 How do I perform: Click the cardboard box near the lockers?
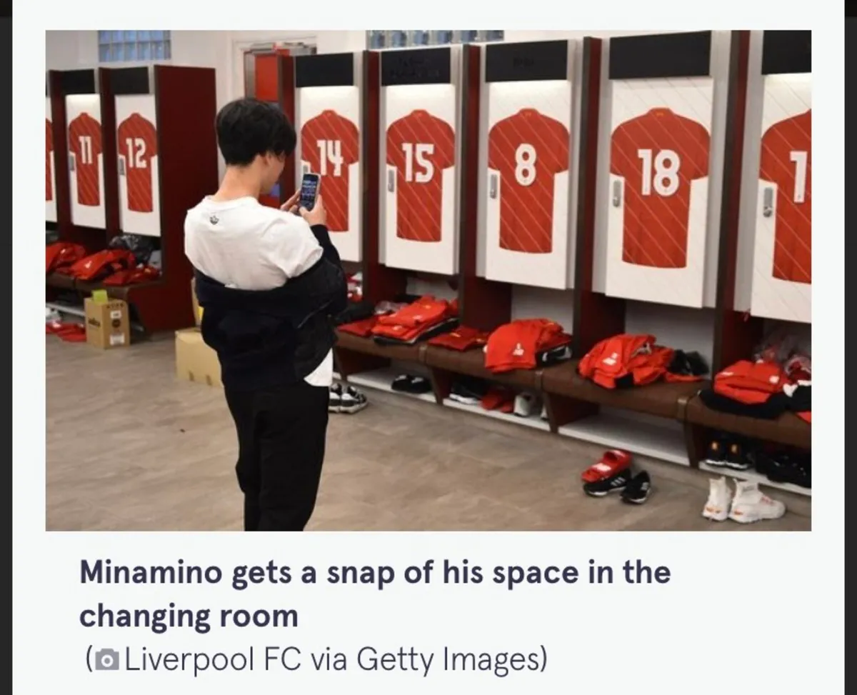pos(106,322)
